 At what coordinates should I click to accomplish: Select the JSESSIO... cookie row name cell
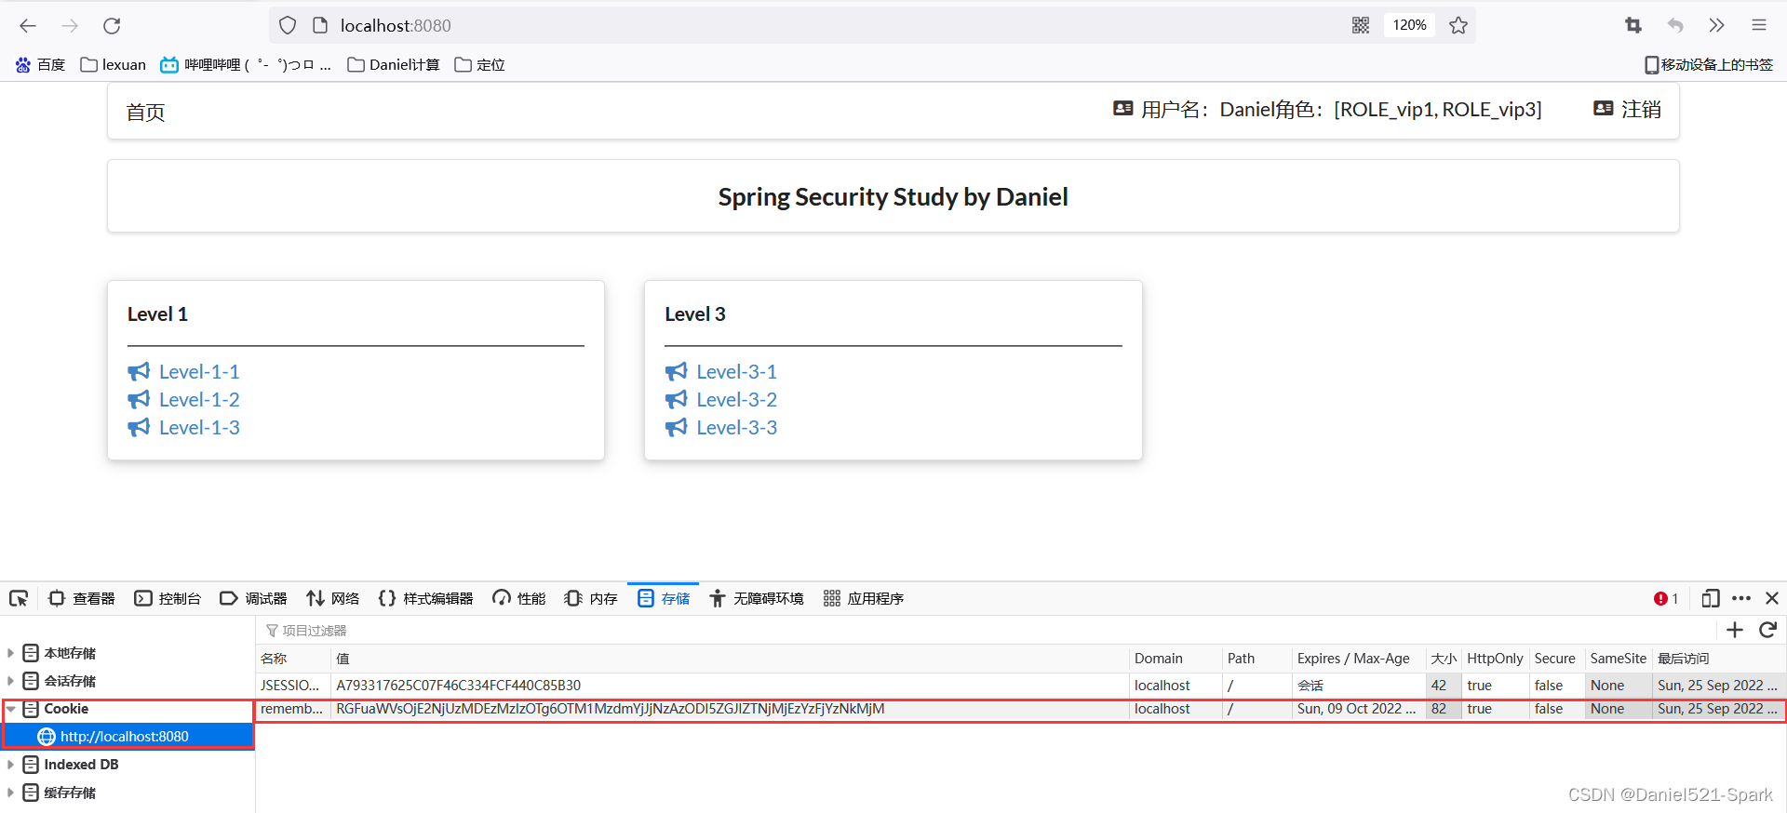point(293,686)
